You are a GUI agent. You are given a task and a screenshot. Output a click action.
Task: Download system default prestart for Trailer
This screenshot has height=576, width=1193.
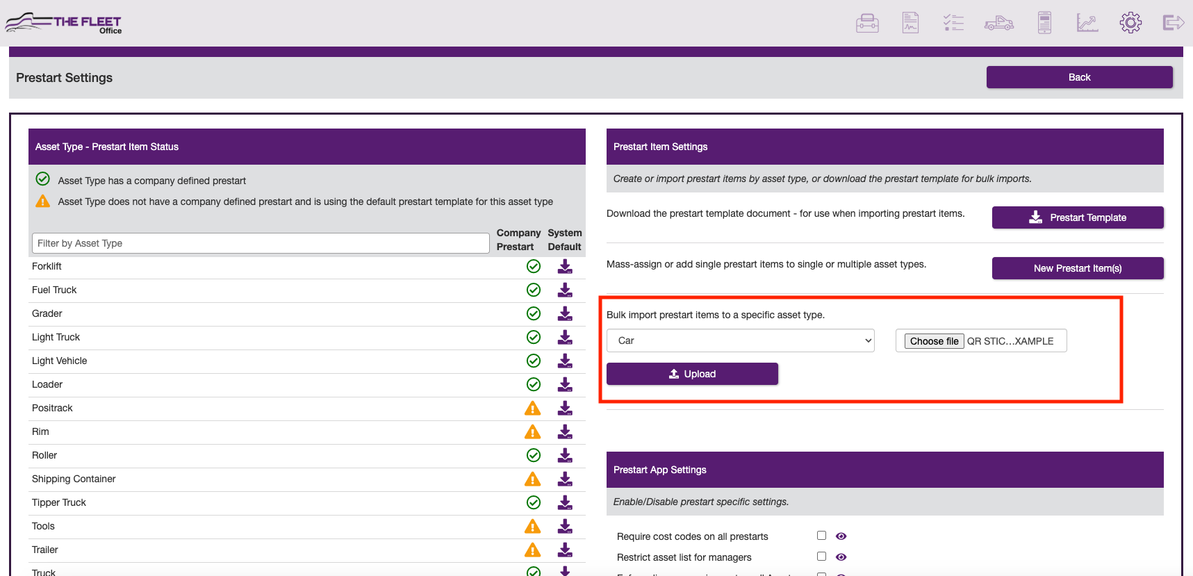point(565,550)
